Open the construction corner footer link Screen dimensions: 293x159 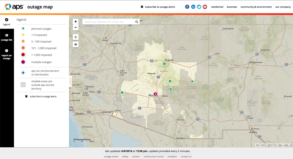point(153,157)
